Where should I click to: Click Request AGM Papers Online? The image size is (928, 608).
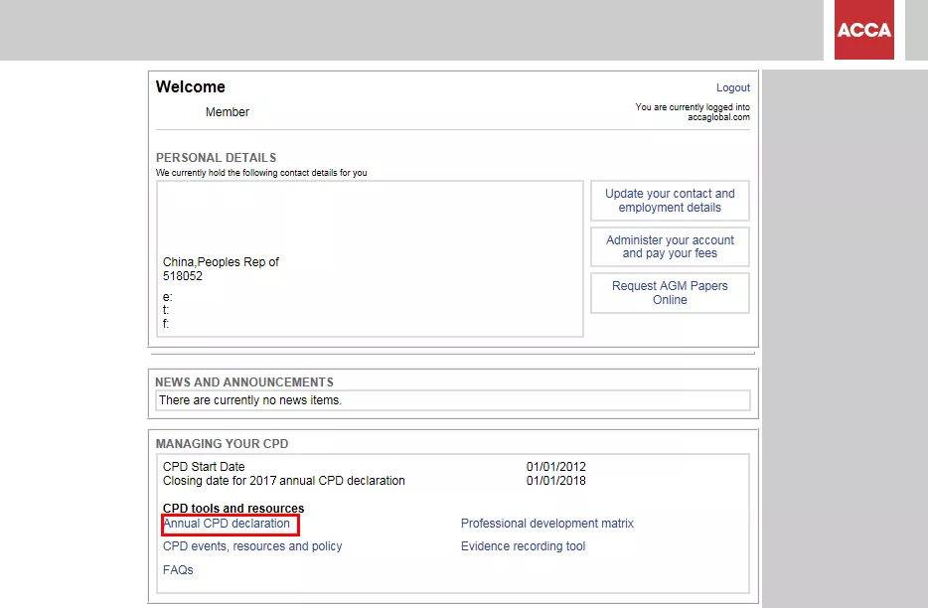(670, 292)
